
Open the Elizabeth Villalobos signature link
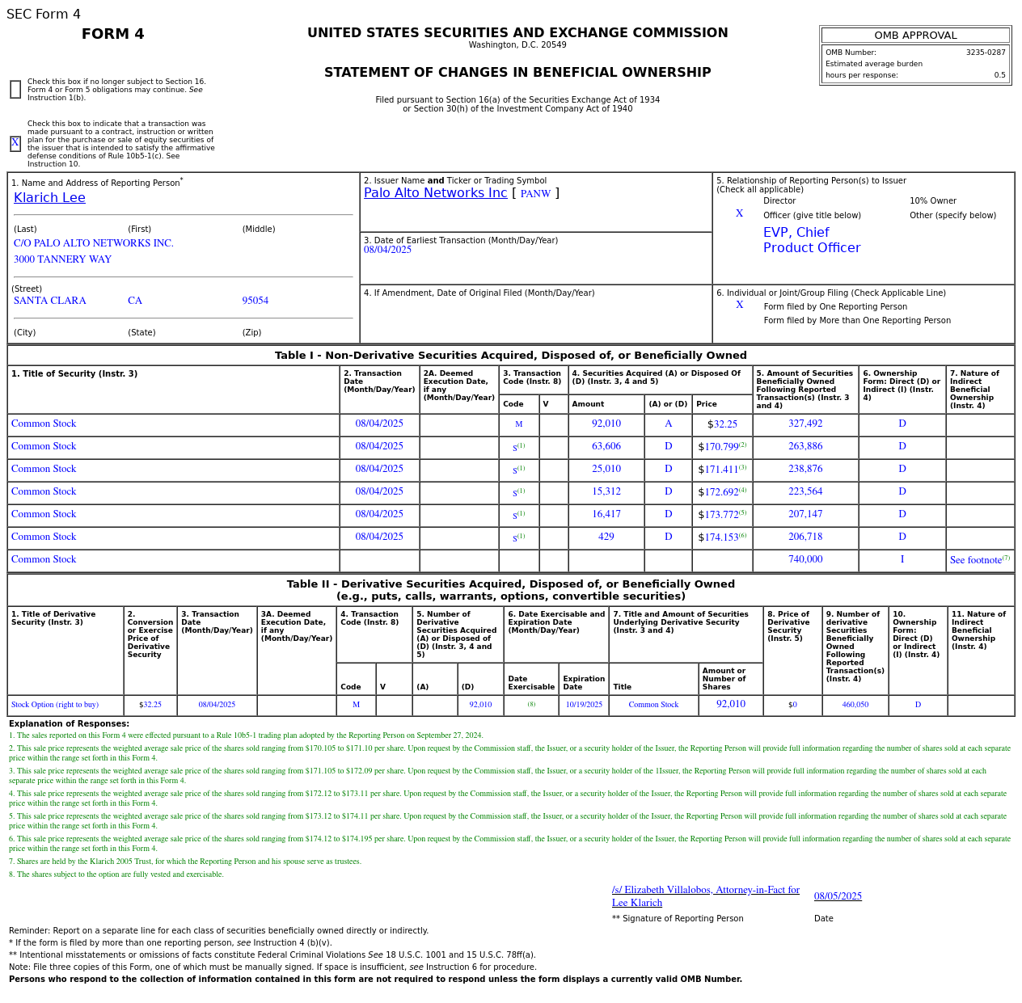coord(706,896)
